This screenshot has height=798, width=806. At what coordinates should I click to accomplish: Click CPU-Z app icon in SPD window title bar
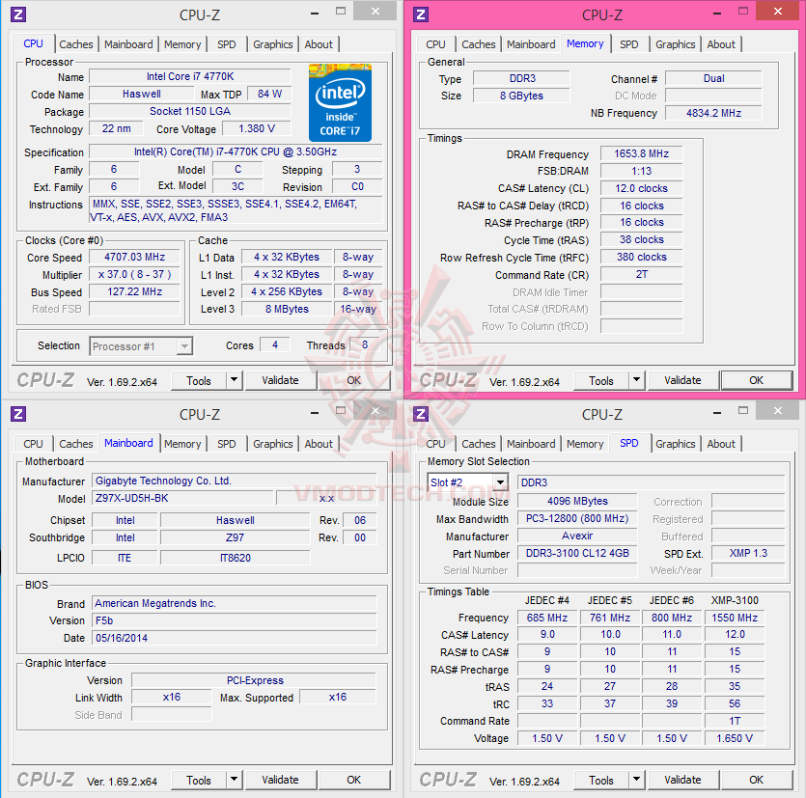(x=421, y=414)
